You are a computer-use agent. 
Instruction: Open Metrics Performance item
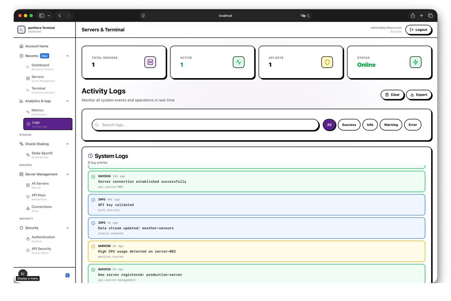point(48,112)
